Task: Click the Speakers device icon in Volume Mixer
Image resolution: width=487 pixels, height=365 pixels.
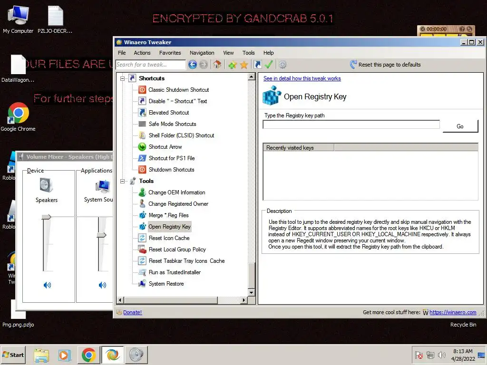Action: point(46,185)
